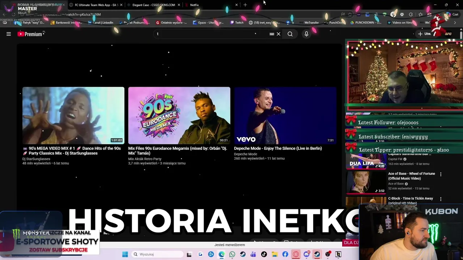This screenshot has width=463, height=260.
Task: Open File Explorer from the taskbar
Action: (x=275, y=255)
